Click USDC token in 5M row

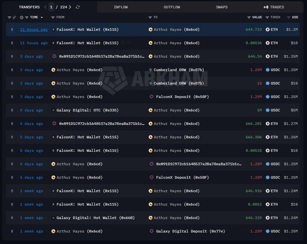275,110
